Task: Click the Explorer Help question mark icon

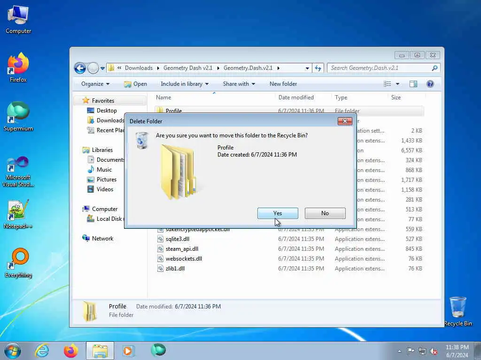Action: coord(430,84)
